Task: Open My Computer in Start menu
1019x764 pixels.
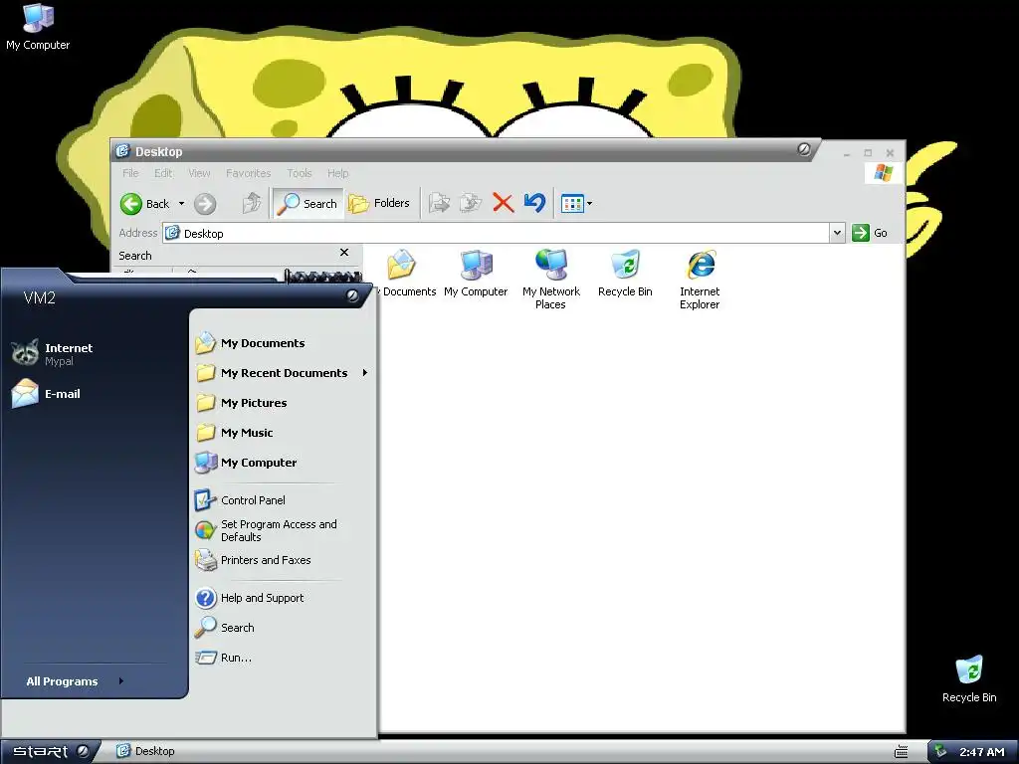Action: pos(246,463)
